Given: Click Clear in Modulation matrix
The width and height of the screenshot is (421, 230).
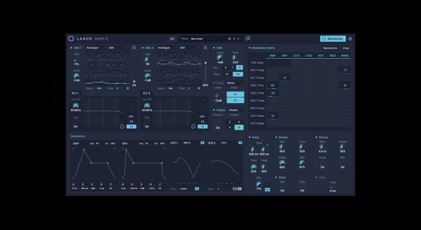Looking at the screenshot, I should [346, 48].
